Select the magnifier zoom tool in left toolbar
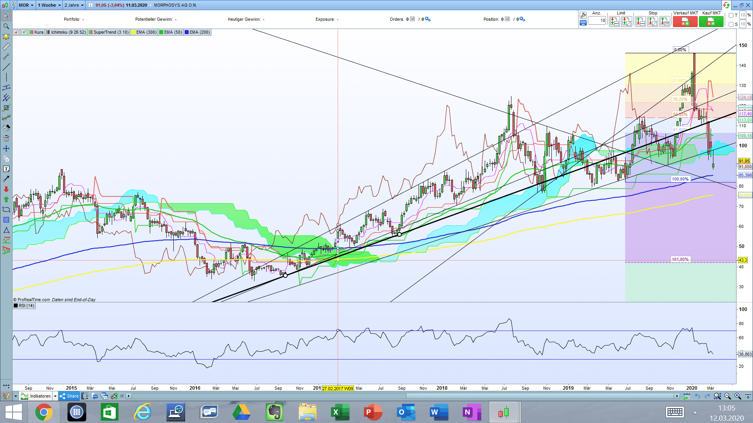 click(x=6, y=26)
